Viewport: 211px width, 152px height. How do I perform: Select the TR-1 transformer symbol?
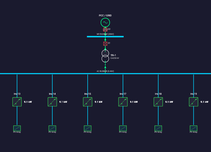pyautogui.click(x=105, y=56)
